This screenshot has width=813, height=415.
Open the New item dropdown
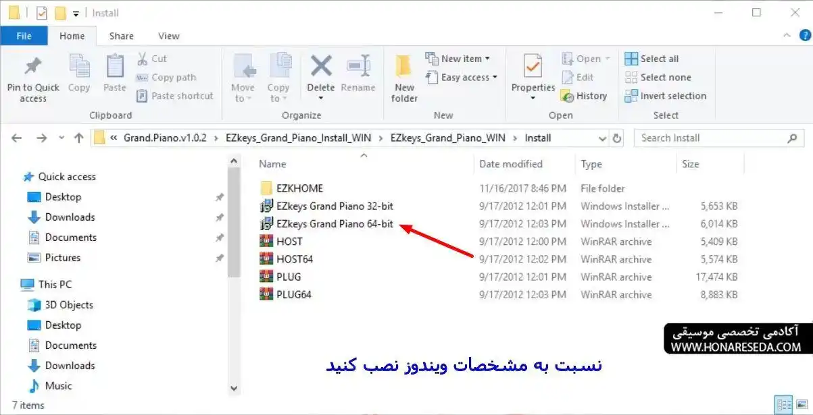(458, 59)
